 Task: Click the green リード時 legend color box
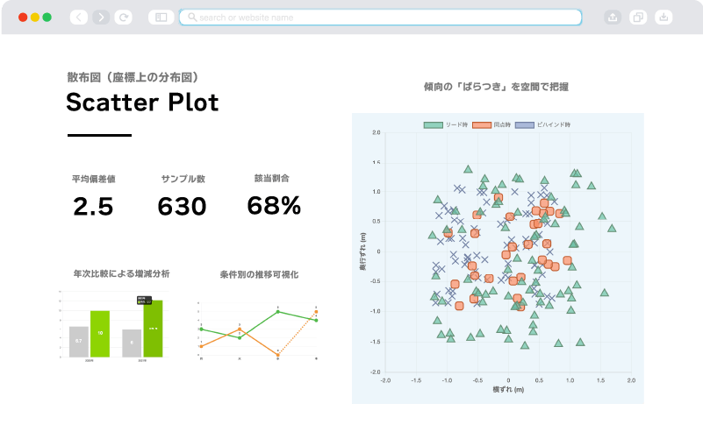434,125
